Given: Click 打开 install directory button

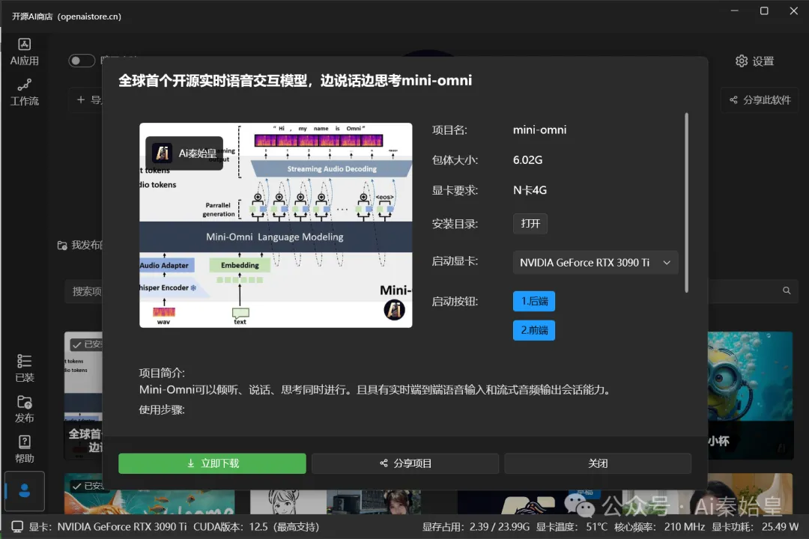Looking at the screenshot, I should [x=530, y=223].
